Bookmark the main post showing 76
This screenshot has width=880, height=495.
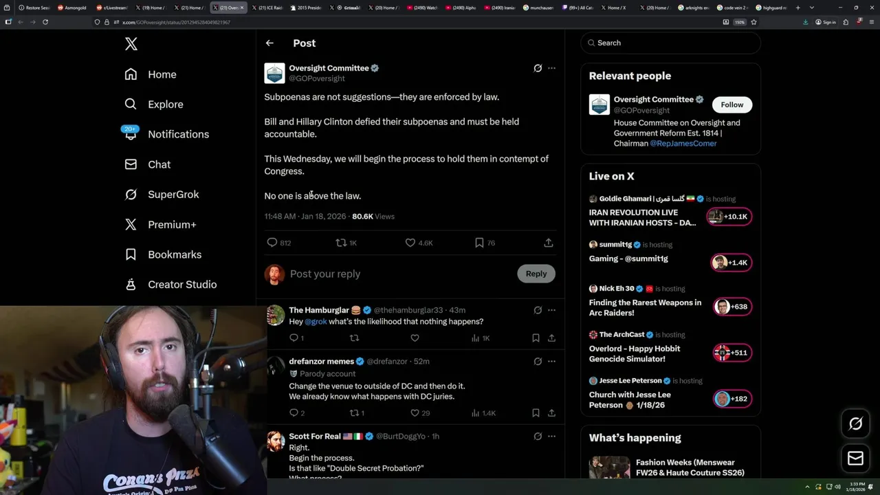(485, 243)
